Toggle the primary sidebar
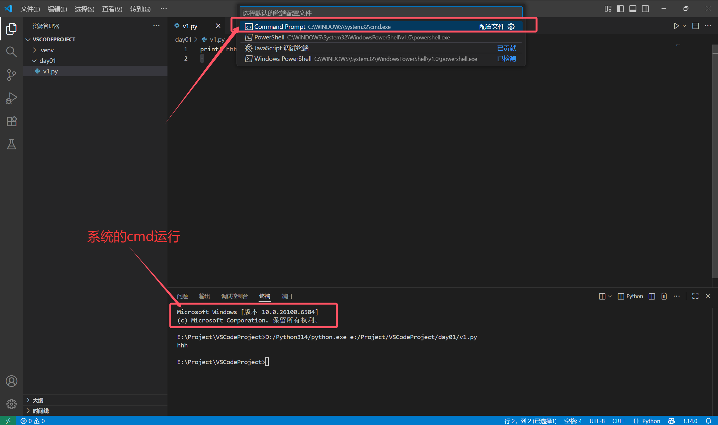 pos(620,9)
